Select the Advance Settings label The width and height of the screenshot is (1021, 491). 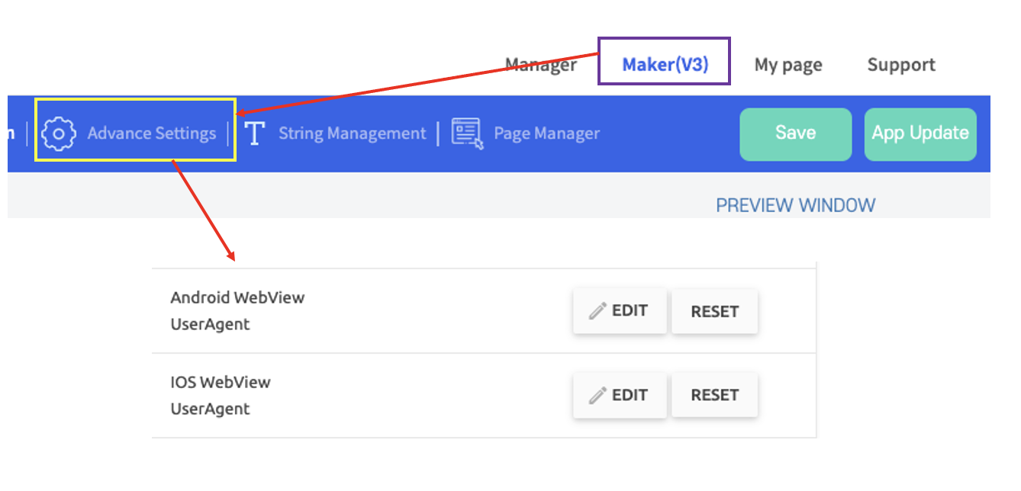point(152,133)
